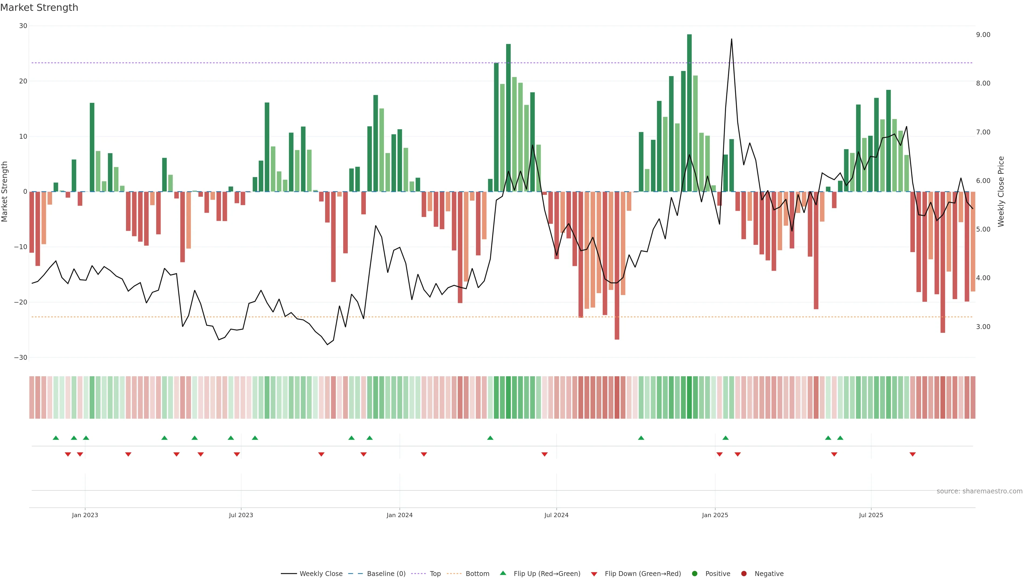The height and width of the screenshot is (583, 1036).
Task: Click the source: sharemaestro.com text
Action: (x=979, y=491)
